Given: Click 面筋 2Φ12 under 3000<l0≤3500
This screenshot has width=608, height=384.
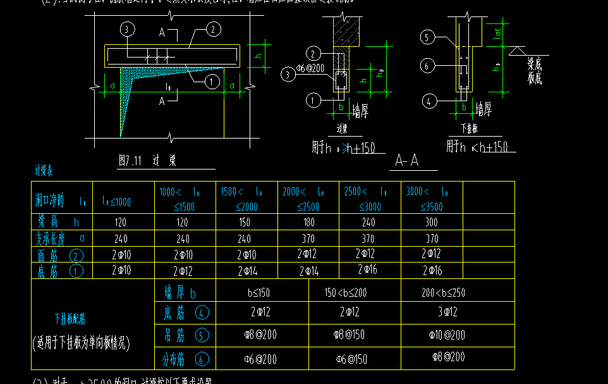Looking at the screenshot, I should (431, 254).
